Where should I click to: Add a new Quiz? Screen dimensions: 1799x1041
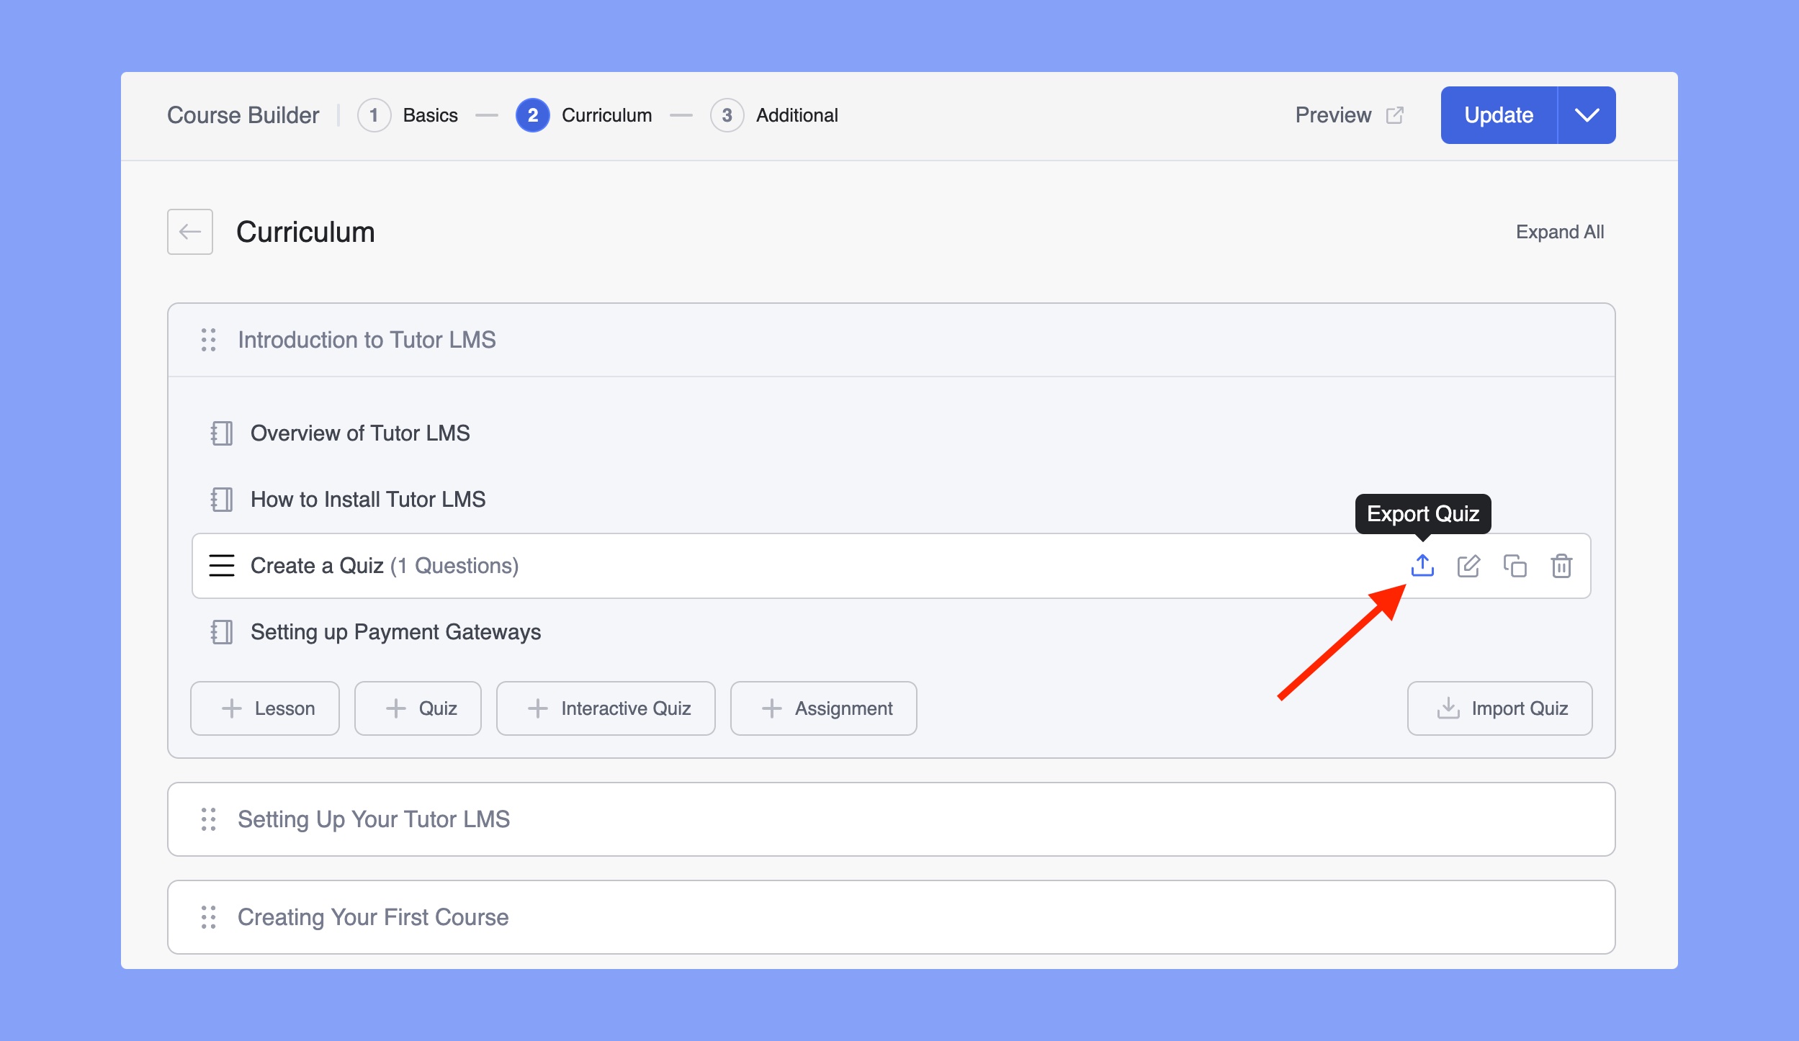(418, 708)
